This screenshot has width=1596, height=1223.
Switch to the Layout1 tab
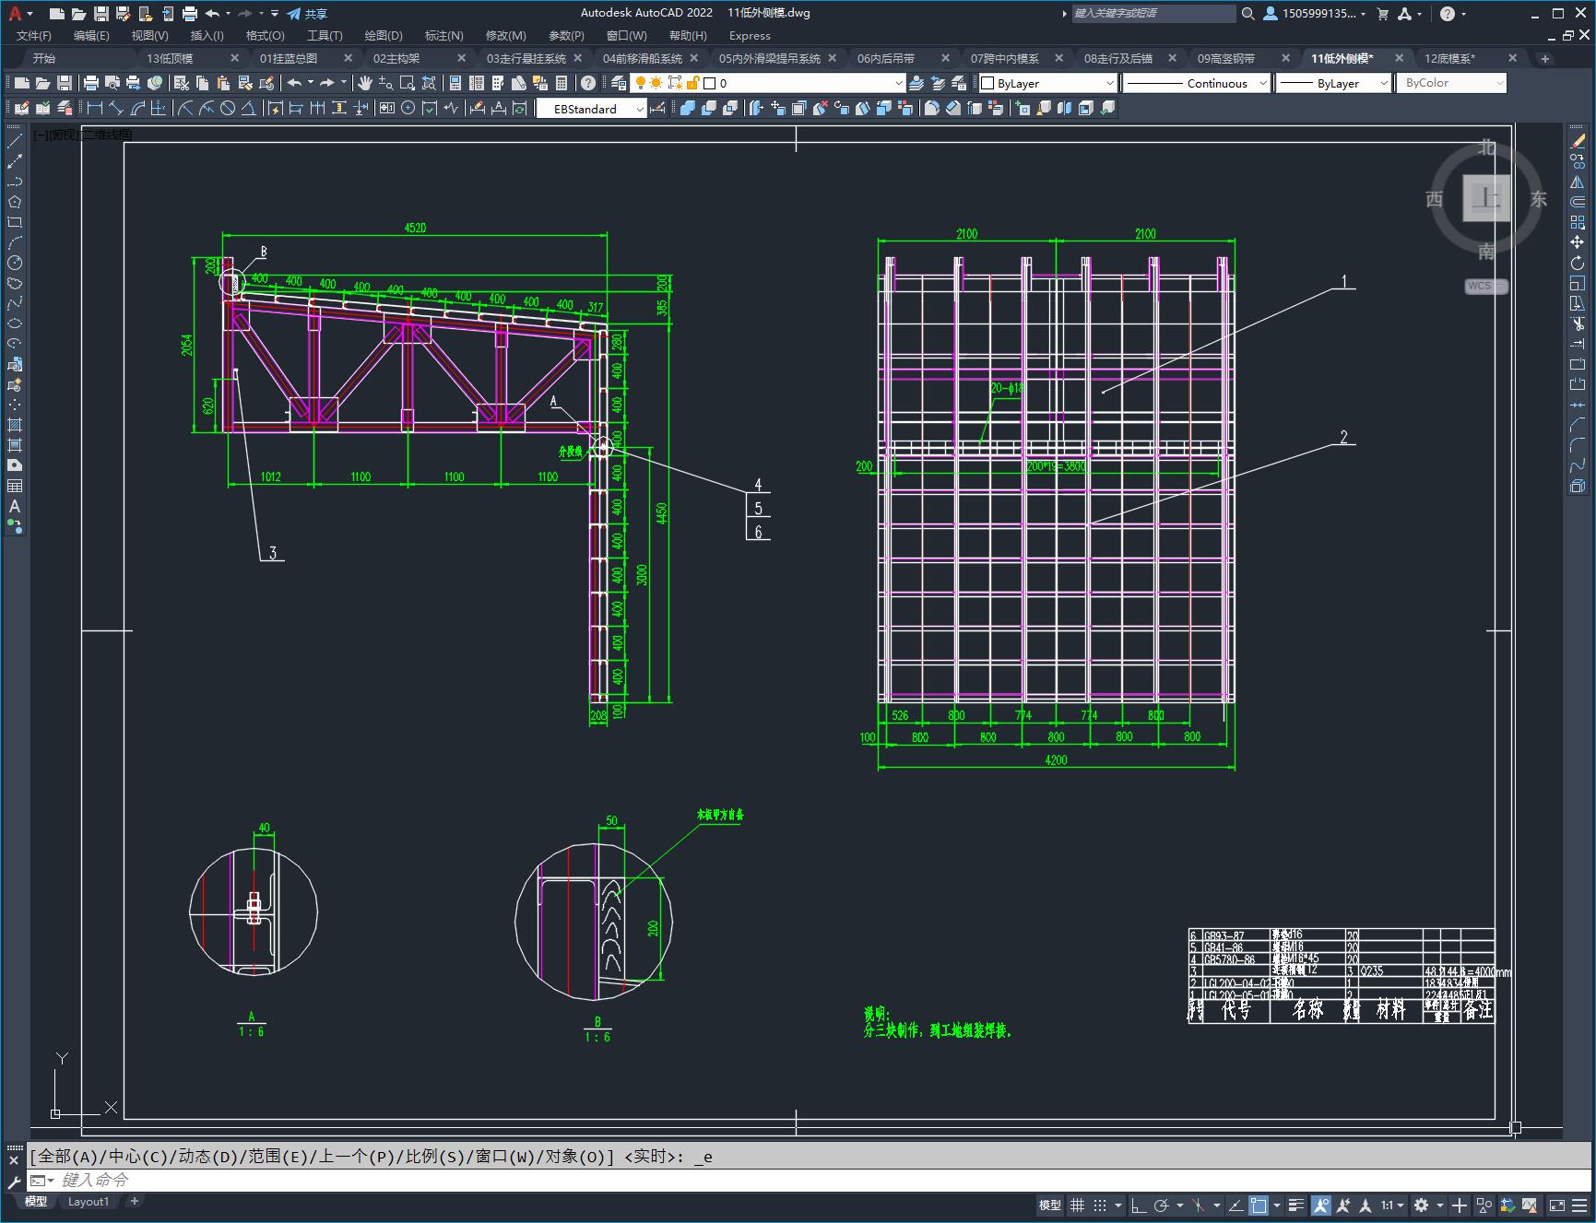[x=89, y=1201]
